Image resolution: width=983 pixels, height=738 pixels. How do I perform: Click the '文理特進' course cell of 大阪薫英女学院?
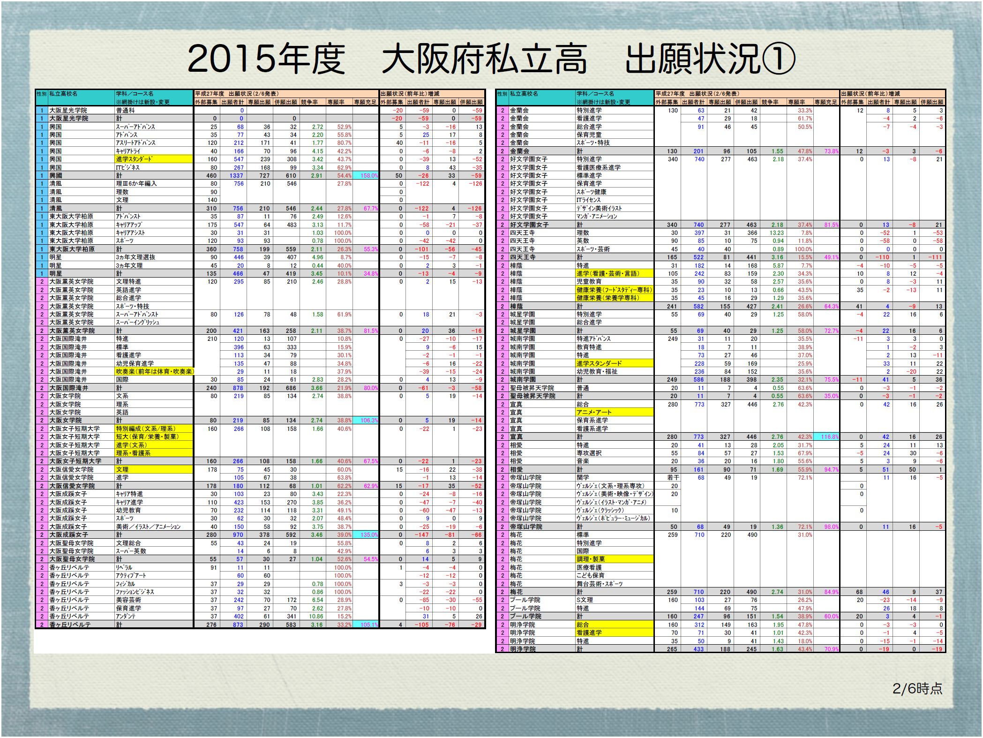pos(154,282)
